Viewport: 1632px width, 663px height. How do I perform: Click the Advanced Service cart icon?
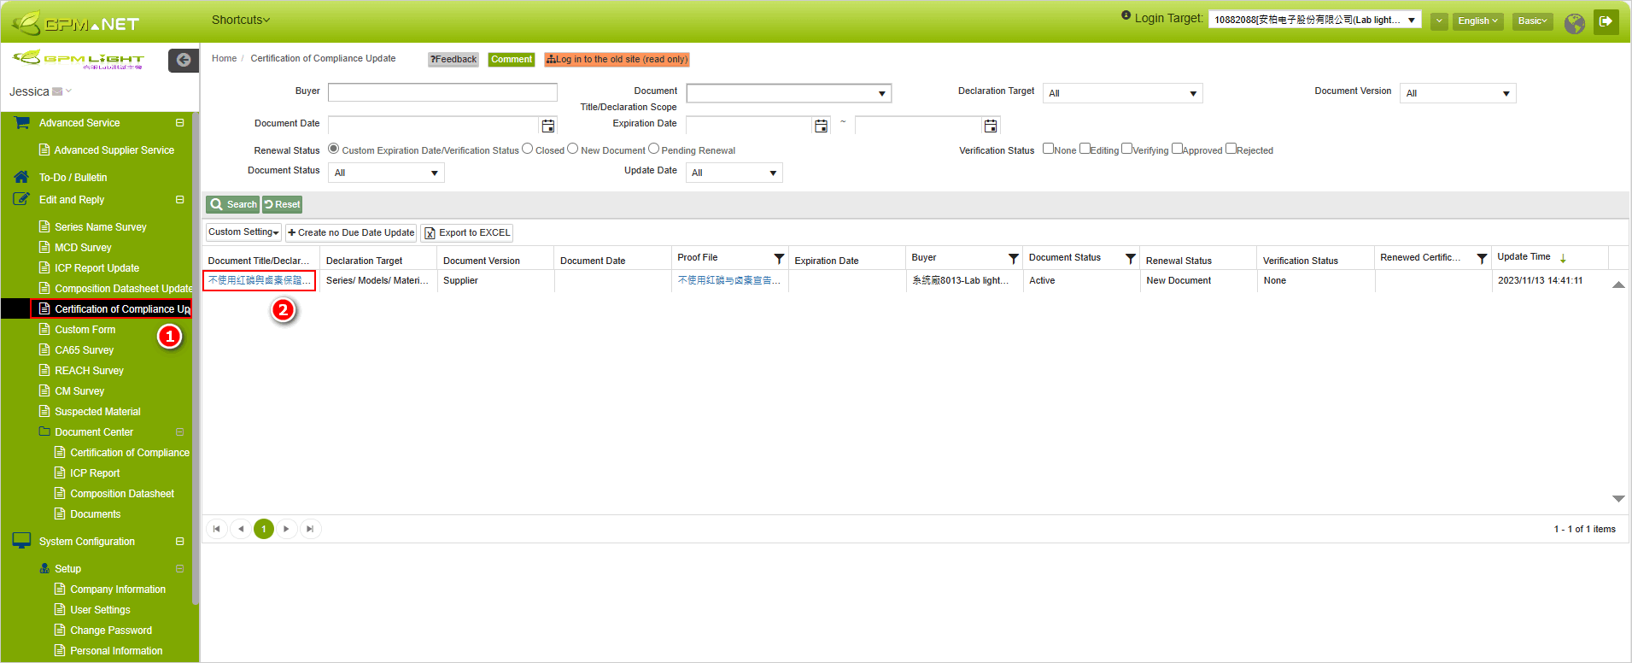pos(21,123)
